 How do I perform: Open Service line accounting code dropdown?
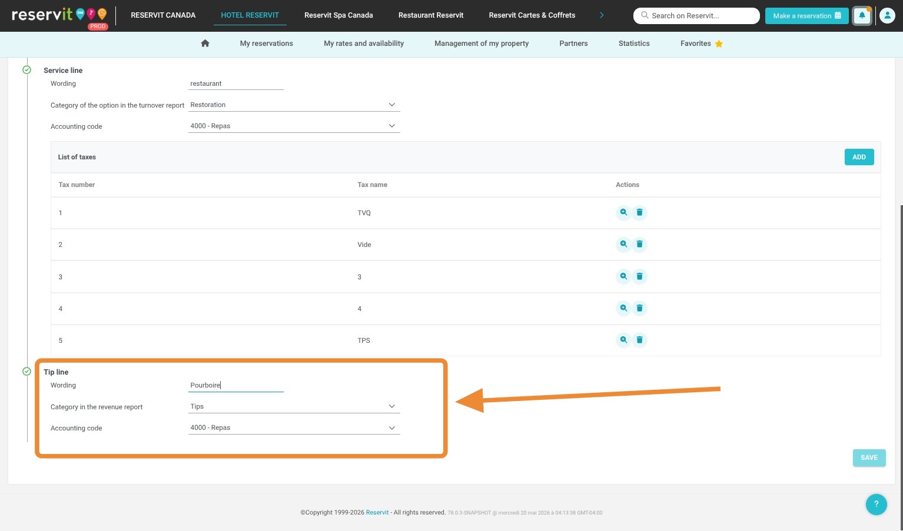pyautogui.click(x=294, y=126)
